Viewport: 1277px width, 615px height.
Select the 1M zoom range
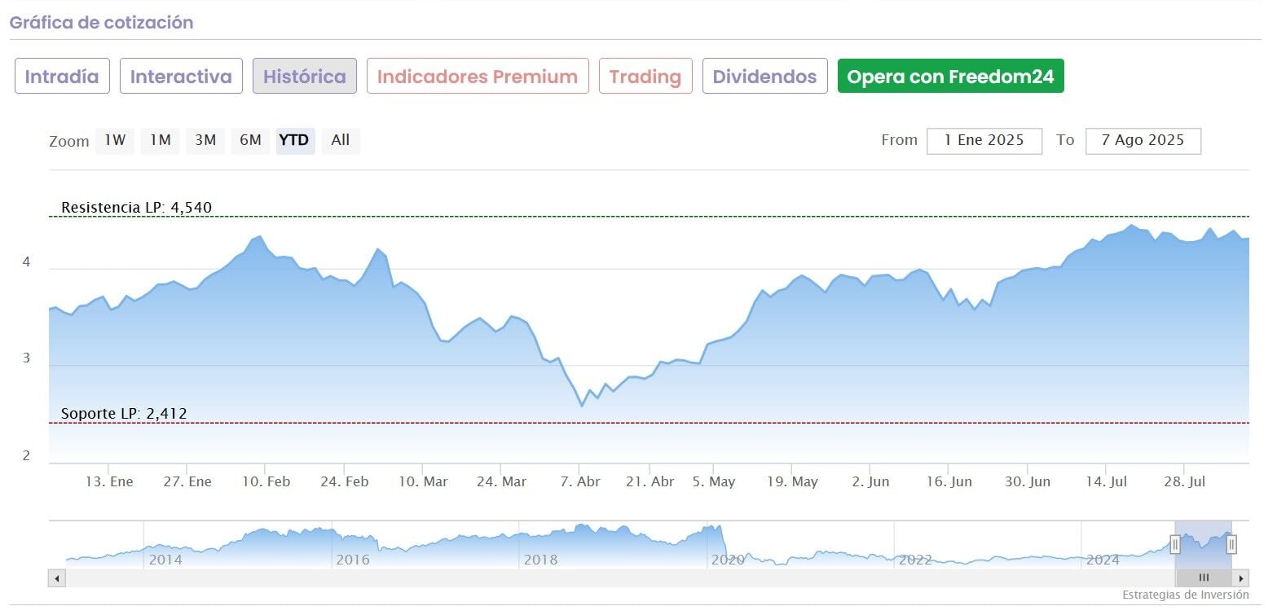point(160,140)
